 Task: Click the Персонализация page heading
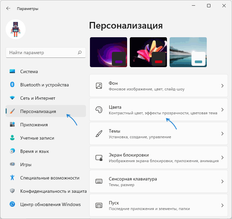(126, 26)
